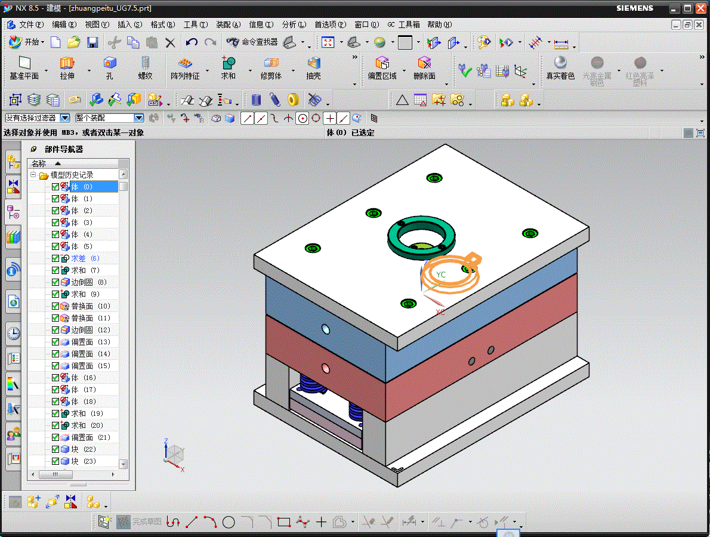Select the 删除面 (Delete Face) tool
This screenshot has height=537, width=710.
pyautogui.click(x=424, y=63)
